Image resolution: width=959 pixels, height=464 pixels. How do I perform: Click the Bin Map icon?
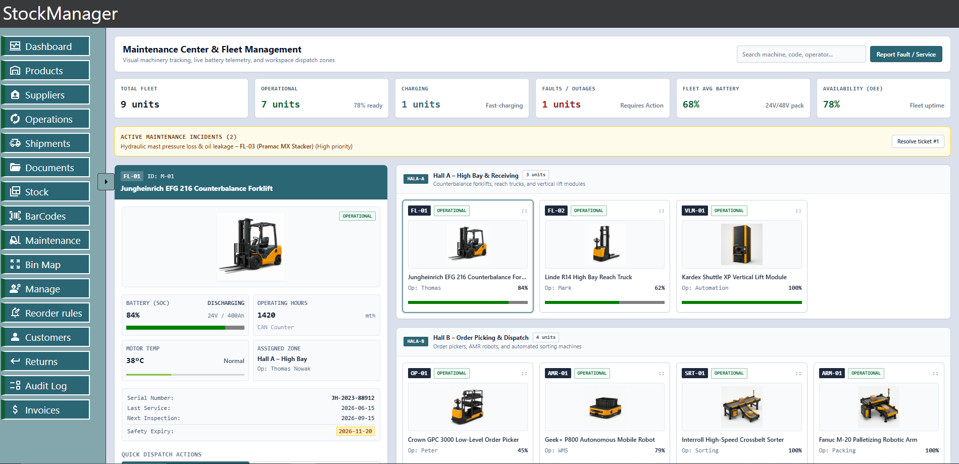pos(15,264)
